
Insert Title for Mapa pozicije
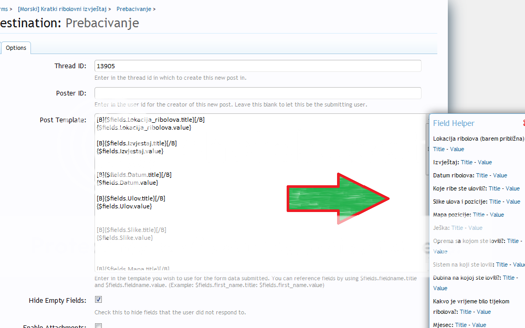coord(478,215)
